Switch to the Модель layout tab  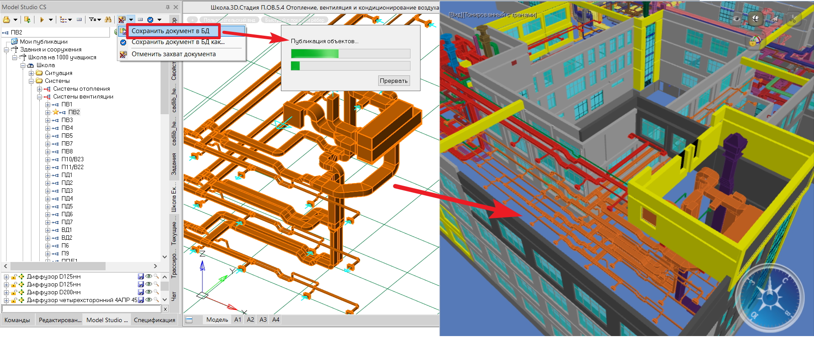[x=217, y=320]
